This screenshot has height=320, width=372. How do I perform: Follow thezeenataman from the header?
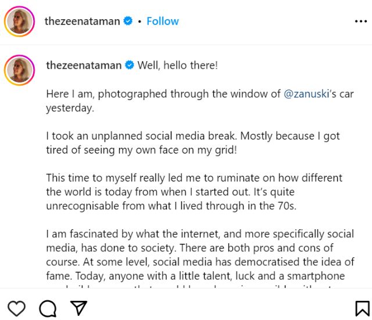163,21
